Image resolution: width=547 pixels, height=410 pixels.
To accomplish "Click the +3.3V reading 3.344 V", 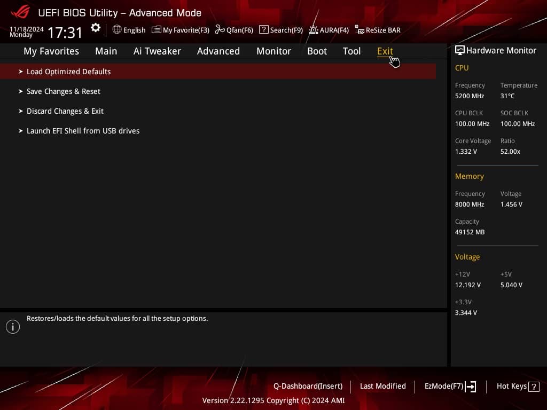I will coord(466,313).
